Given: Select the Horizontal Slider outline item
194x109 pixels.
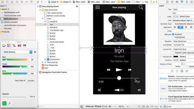Looking at the screenshot, I should click(57, 42).
